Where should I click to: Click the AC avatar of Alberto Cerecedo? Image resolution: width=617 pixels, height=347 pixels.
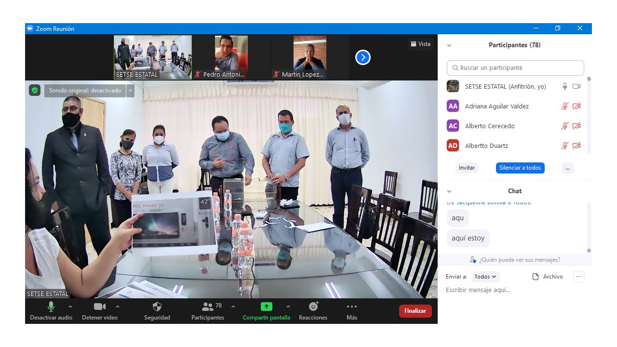tap(453, 126)
